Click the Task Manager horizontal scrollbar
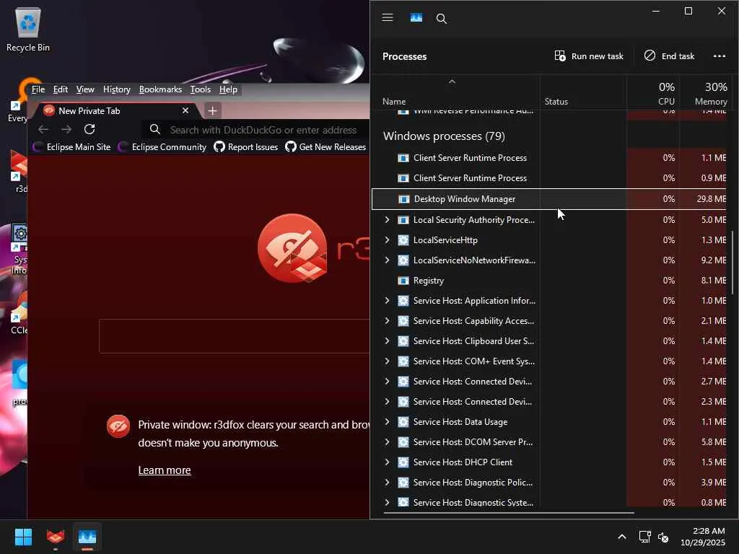 [x=509, y=513]
